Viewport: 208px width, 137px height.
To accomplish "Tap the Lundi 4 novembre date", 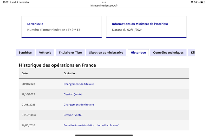I will coord(20,2).
